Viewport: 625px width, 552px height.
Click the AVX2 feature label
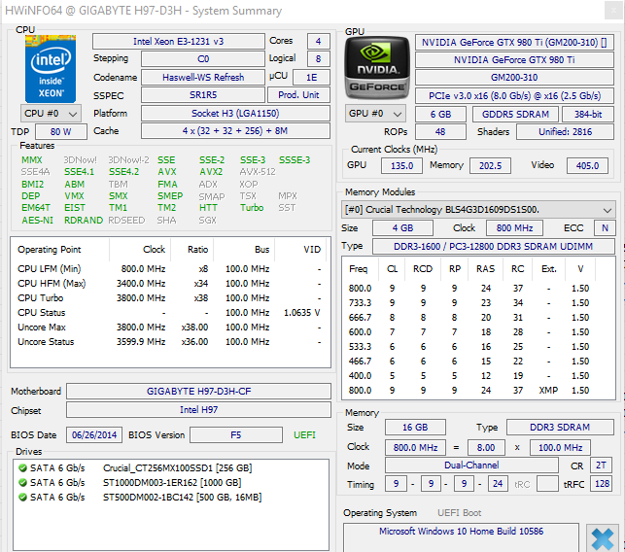click(x=211, y=172)
